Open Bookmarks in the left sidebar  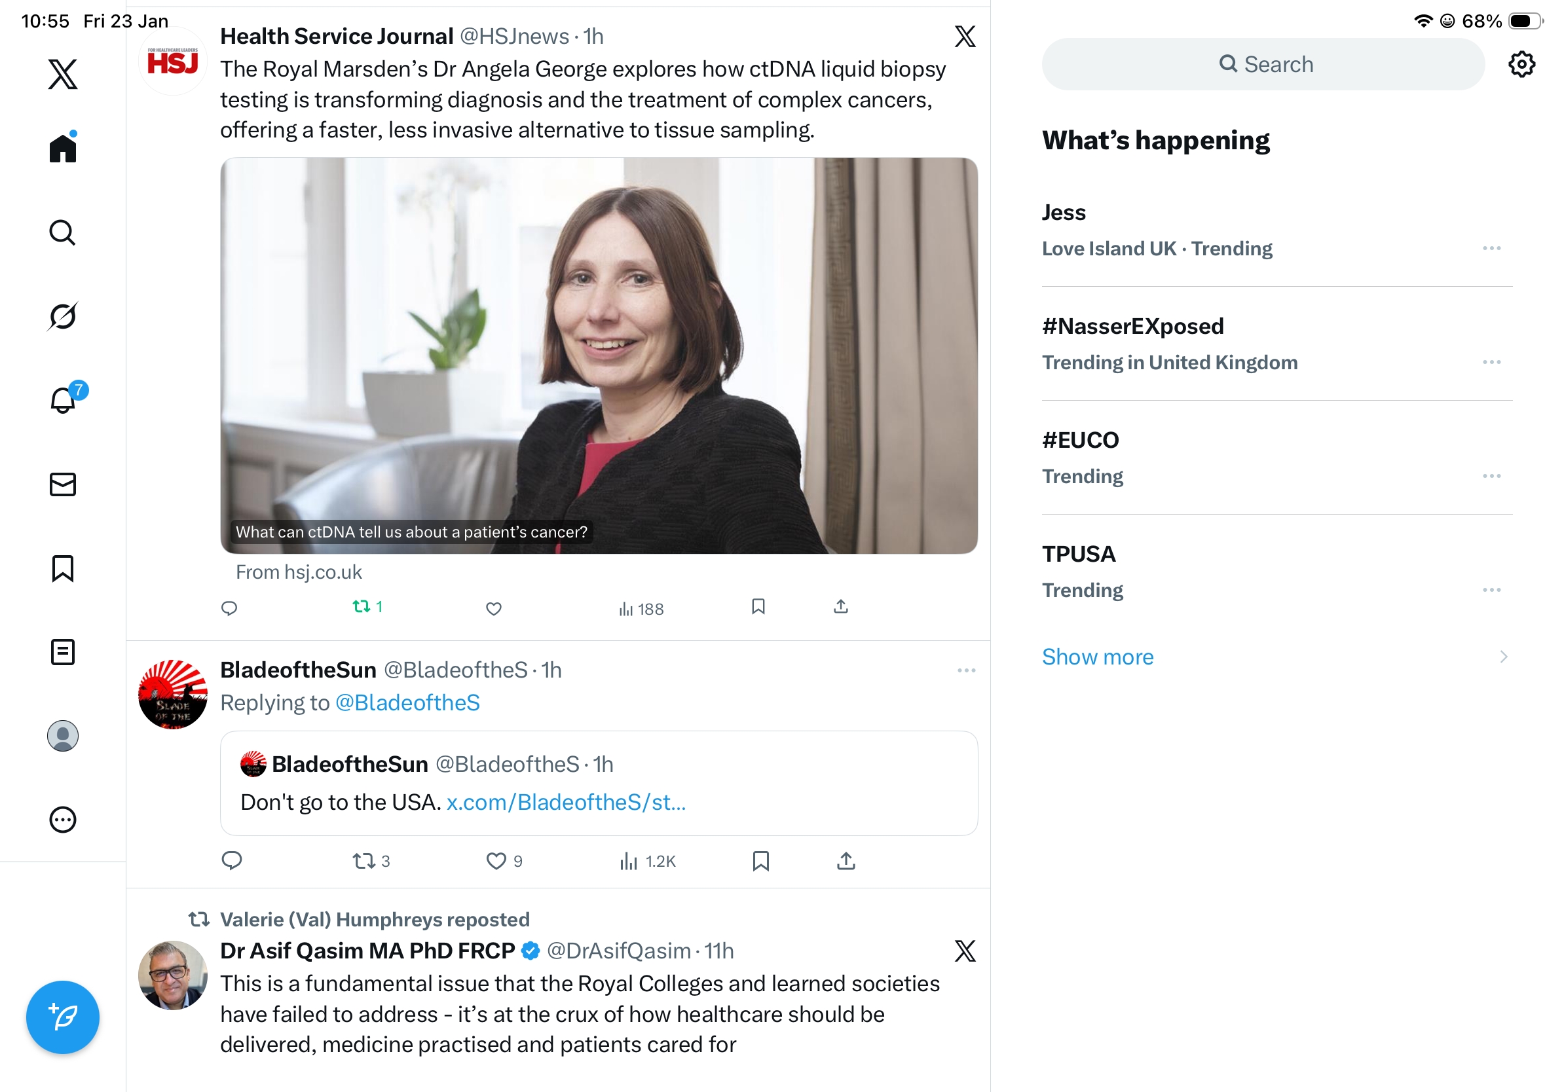(63, 568)
